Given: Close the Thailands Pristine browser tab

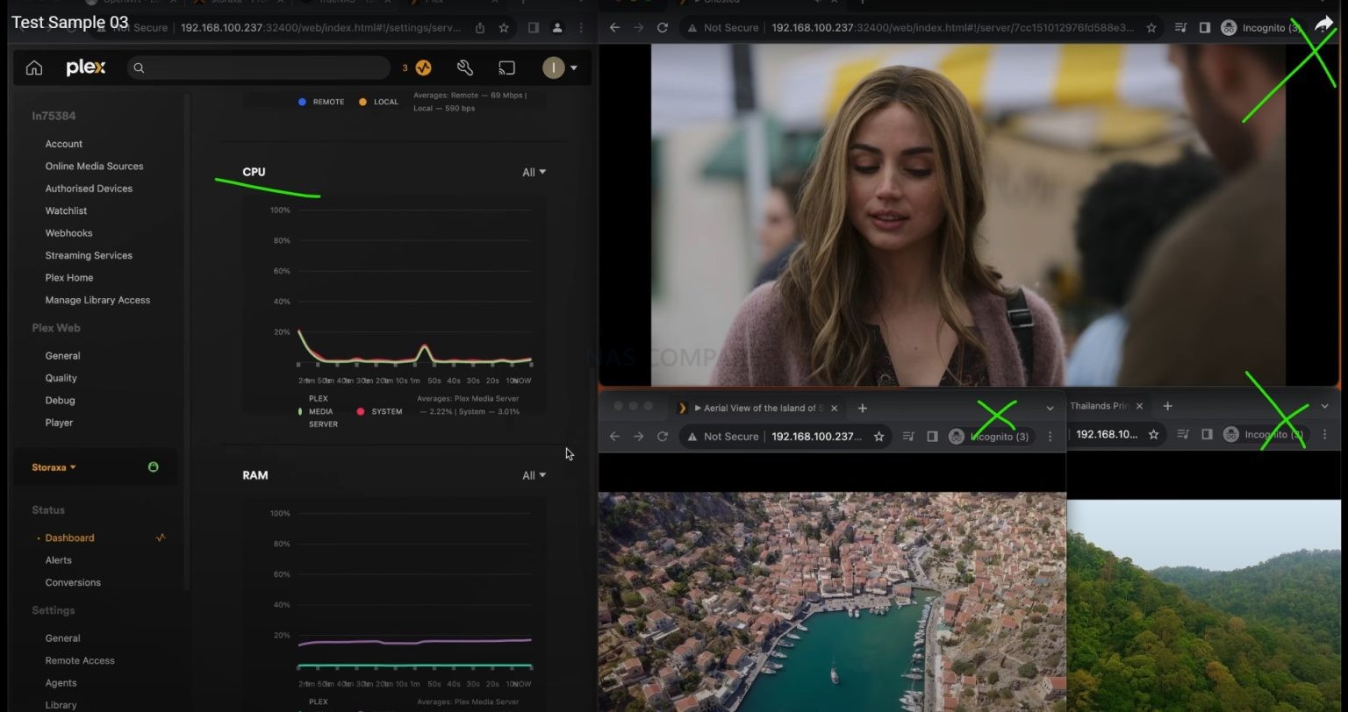Looking at the screenshot, I should click(x=1139, y=406).
